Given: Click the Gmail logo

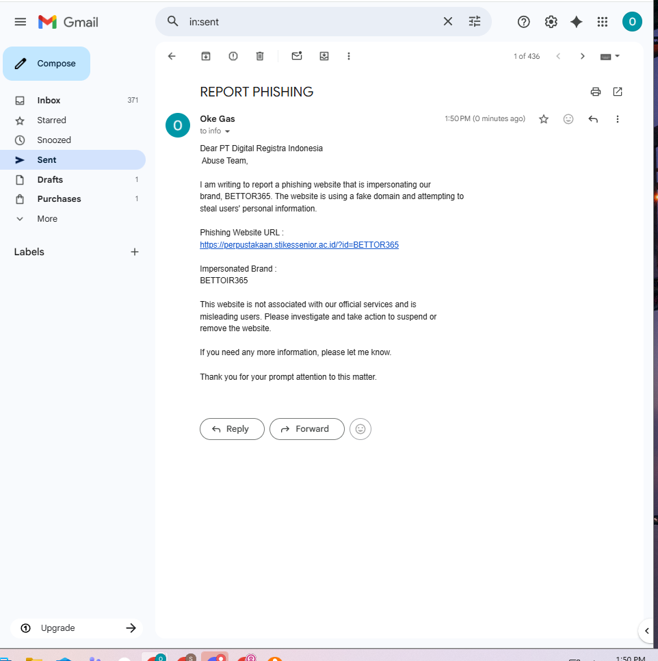Looking at the screenshot, I should coord(68,22).
